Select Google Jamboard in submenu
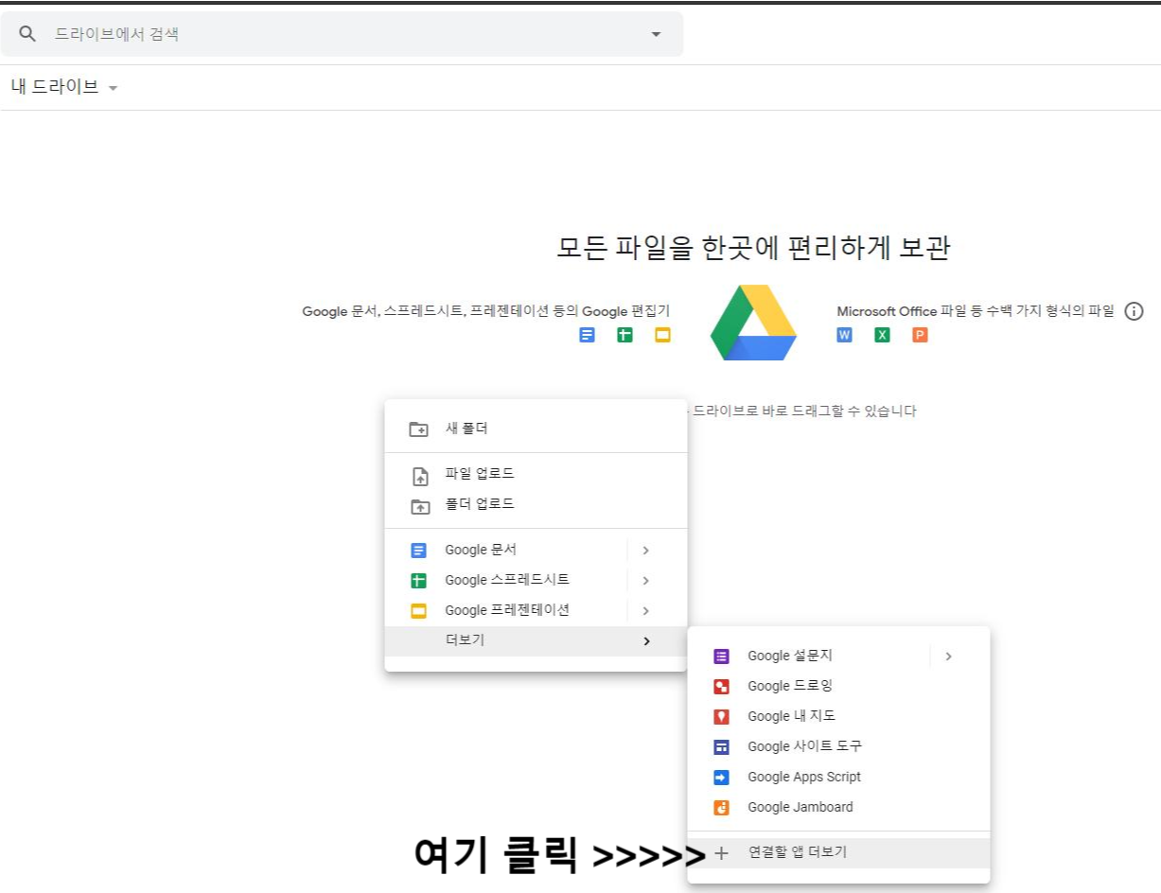 coord(838,807)
